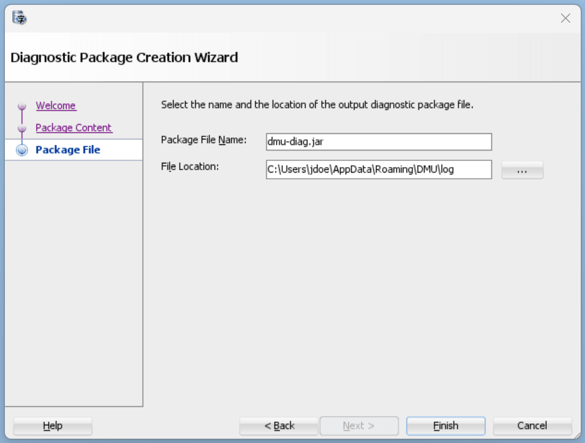The image size is (585, 443).
Task: Open the Package Content step
Action: (73, 127)
